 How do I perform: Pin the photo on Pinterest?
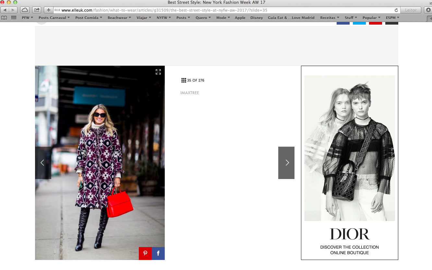[145, 253]
